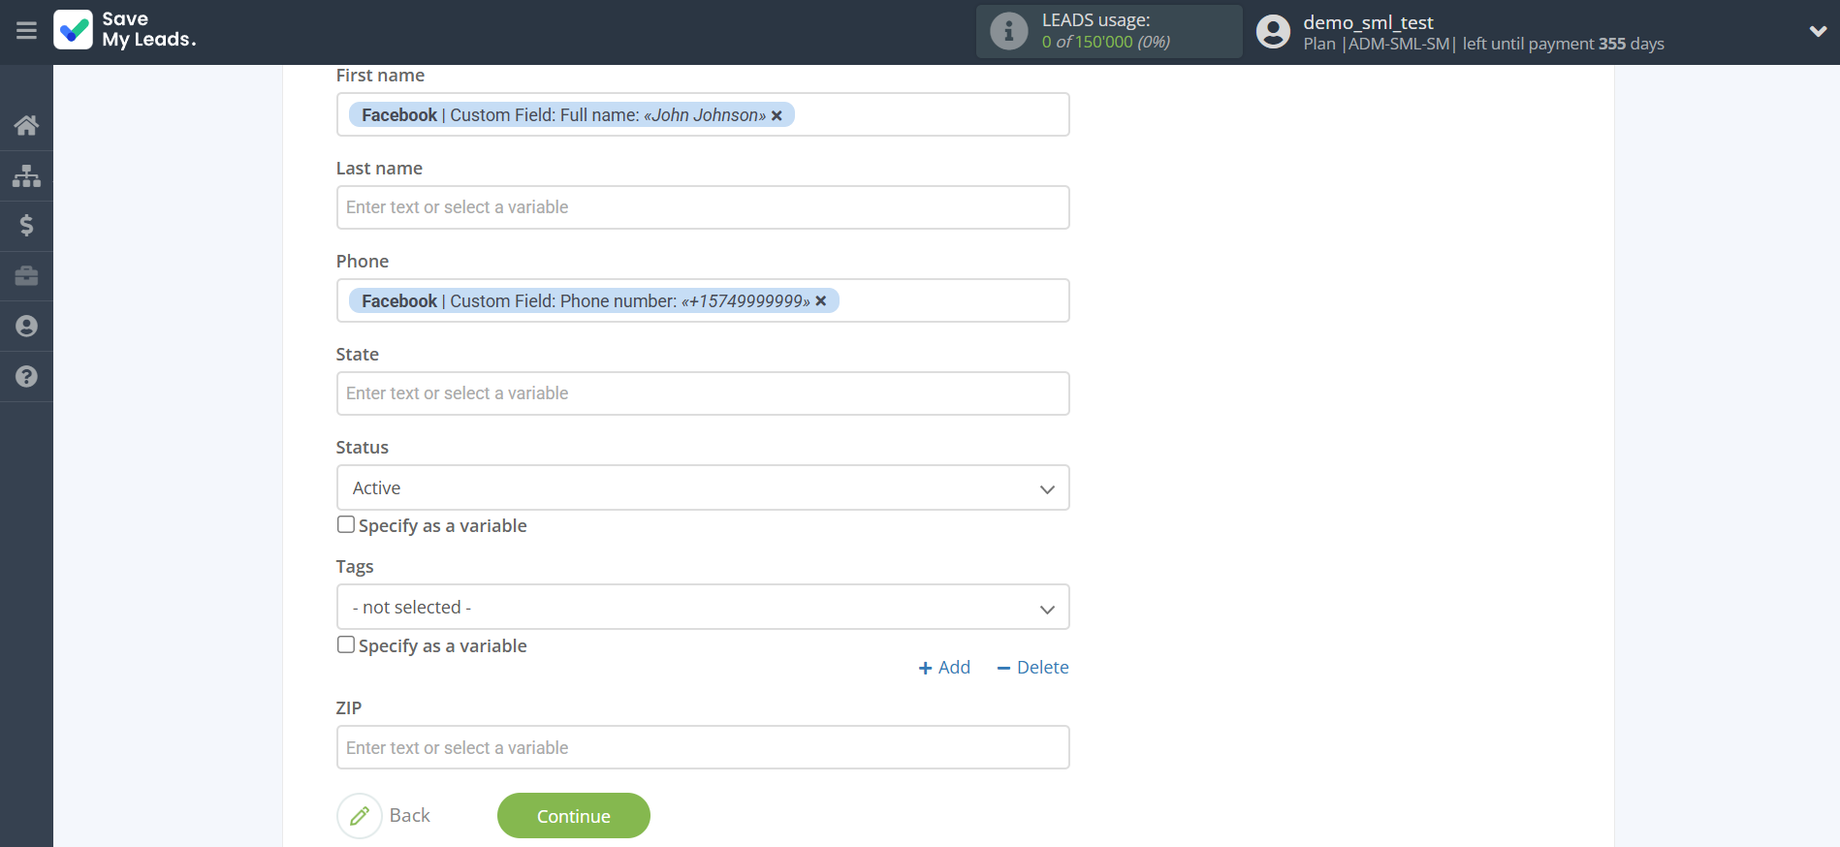
Task: Click the LEADS usage info icon
Action: (x=1008, y=31)
